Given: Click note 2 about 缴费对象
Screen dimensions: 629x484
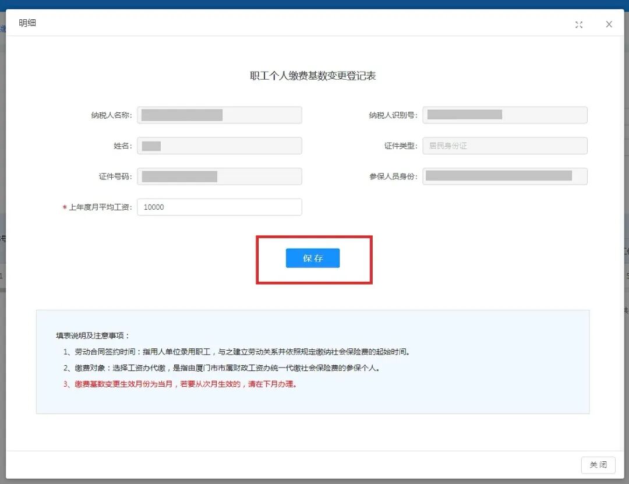Looking at the screenshot, I should point(221,368).
